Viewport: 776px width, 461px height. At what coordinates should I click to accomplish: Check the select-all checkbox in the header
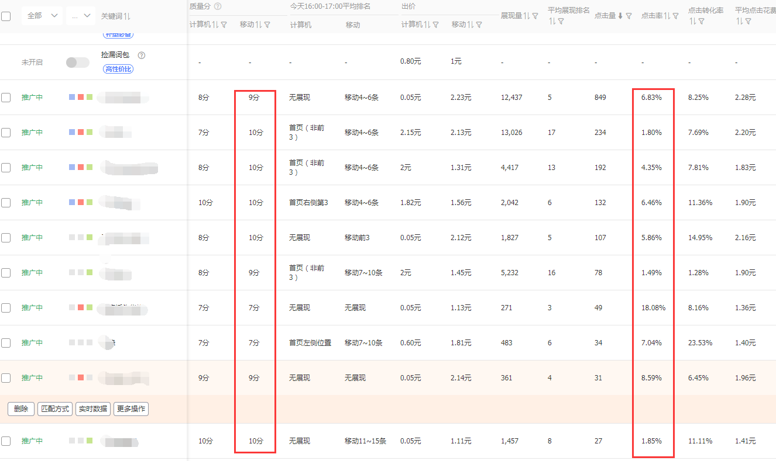pos(8,16)
